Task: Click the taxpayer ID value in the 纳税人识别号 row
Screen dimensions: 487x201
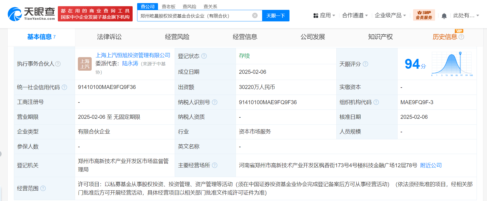Action: [x=268, y=102]
